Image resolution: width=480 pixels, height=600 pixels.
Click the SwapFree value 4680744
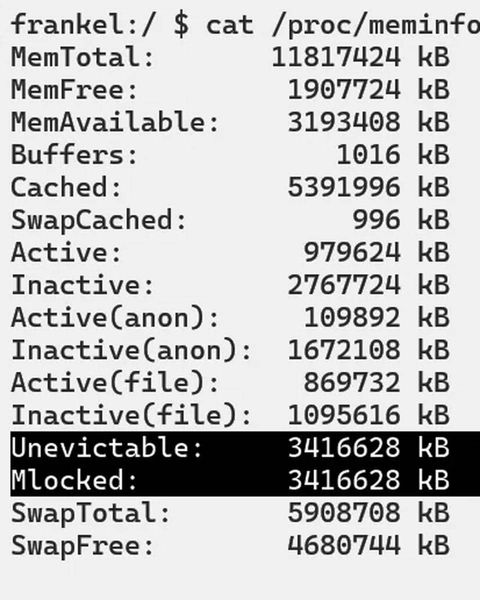344,545
